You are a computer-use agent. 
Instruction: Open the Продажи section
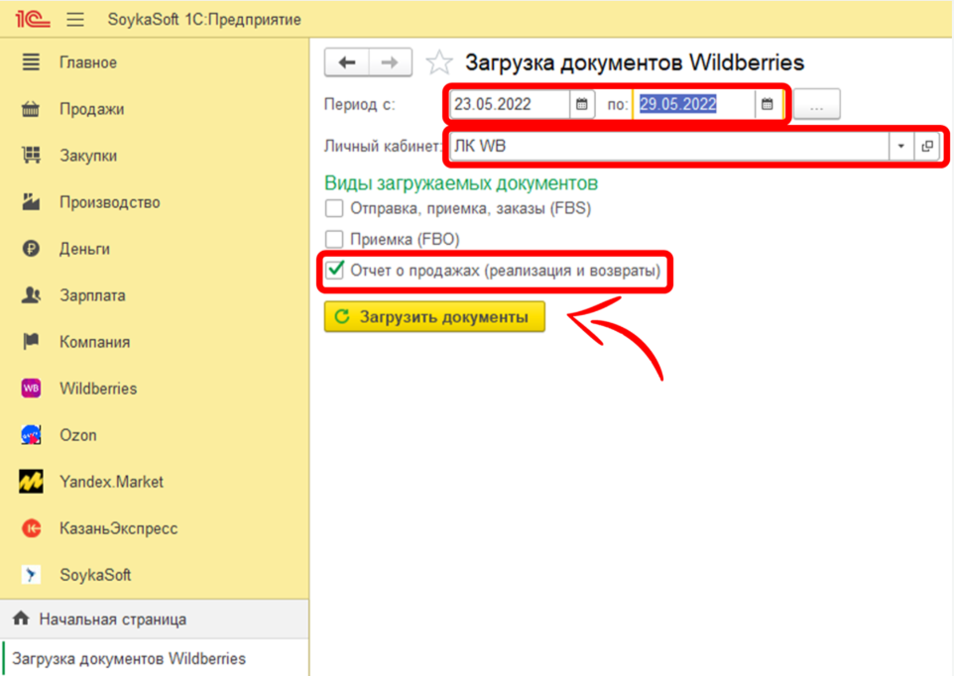coord(91,109)
